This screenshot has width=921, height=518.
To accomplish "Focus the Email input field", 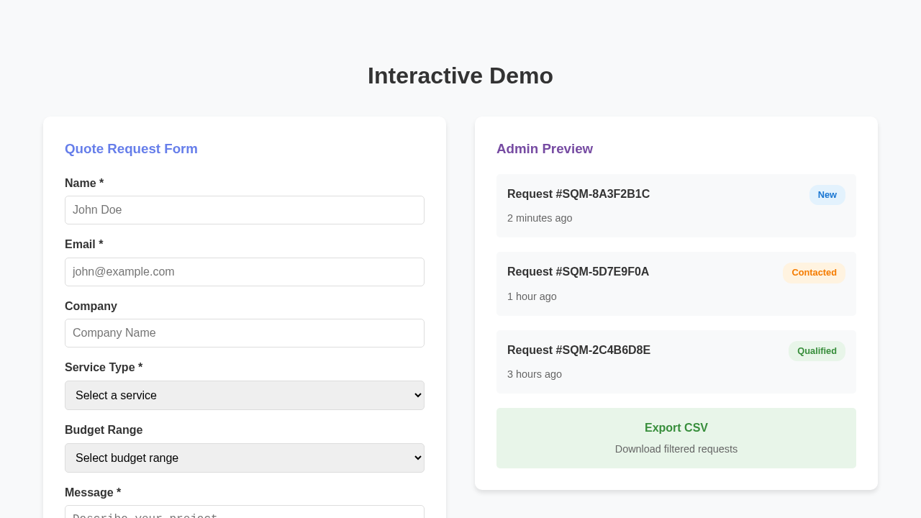I will [x=245, y=272].
